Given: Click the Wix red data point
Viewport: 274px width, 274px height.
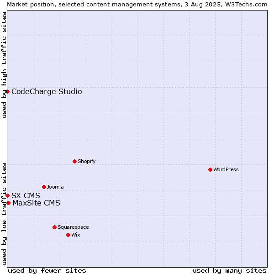Looking at the screenshot, I should 68,235.
